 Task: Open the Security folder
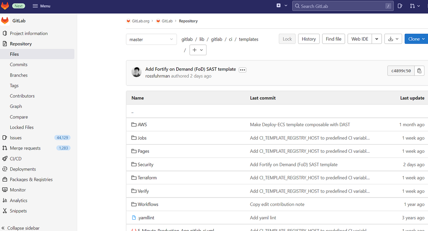pos(145,164)
